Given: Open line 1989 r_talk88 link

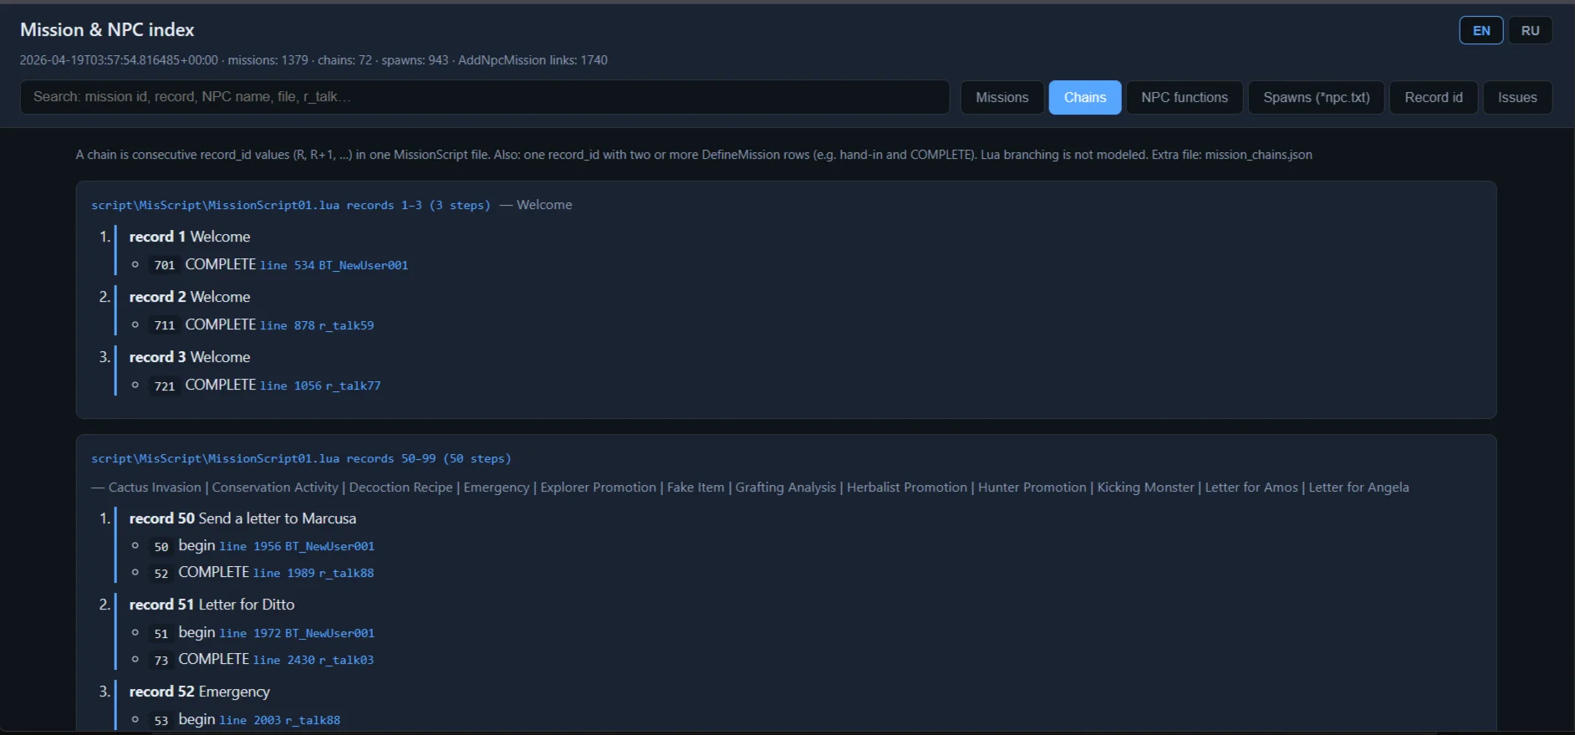Looking at the screenshot, I should click(x=313, y=574).
